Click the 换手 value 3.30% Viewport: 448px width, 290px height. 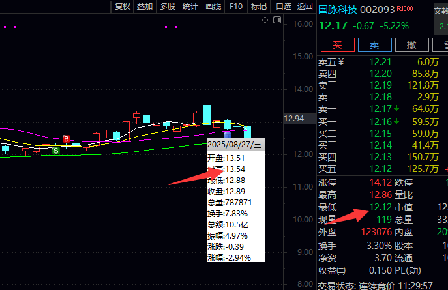(x=379, y=246)
